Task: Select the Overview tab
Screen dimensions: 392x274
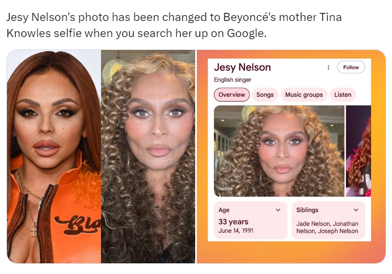Action: [x=232, y=95]
